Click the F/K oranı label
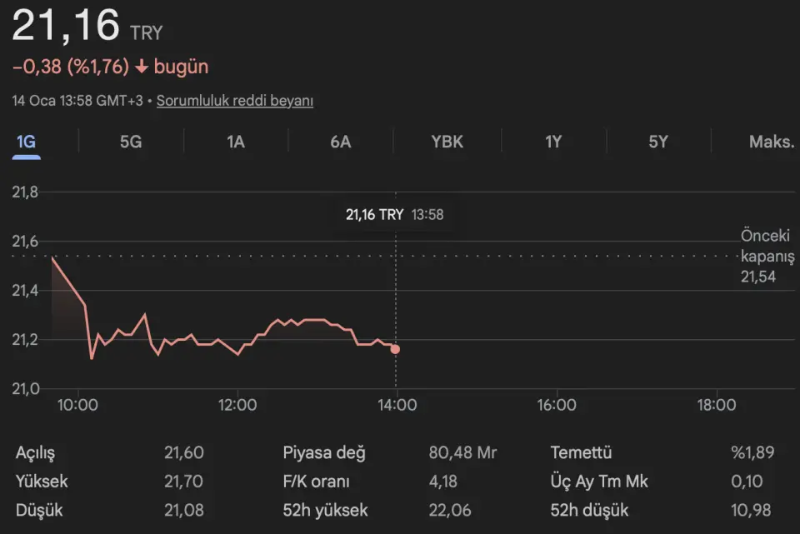Viewport: 800px width, 534px height. 316,482
